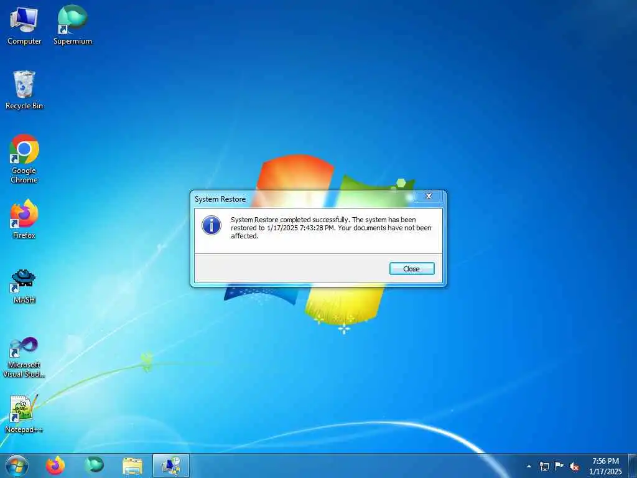Select the Microsoft Visual Studio shortcut
The image size is (637, 478).
(24, 357)
